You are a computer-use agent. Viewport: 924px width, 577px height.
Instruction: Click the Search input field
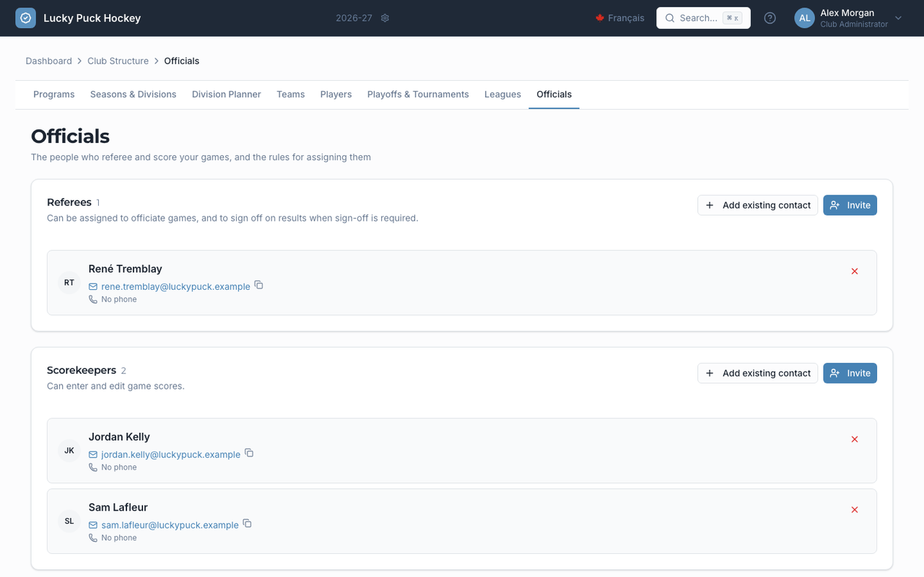tap(703, 18)
